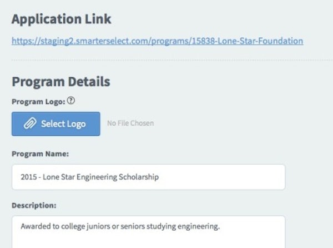
Task: Click the Application Link heading
Action: (x=62, y=19)
